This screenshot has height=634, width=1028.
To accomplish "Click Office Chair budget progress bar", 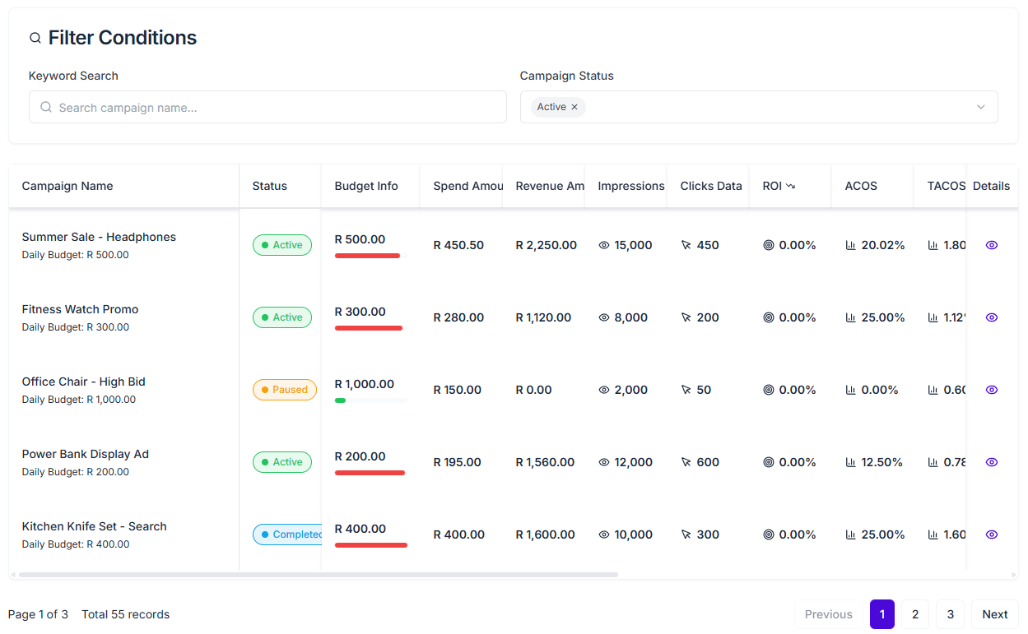I will 370,400.
